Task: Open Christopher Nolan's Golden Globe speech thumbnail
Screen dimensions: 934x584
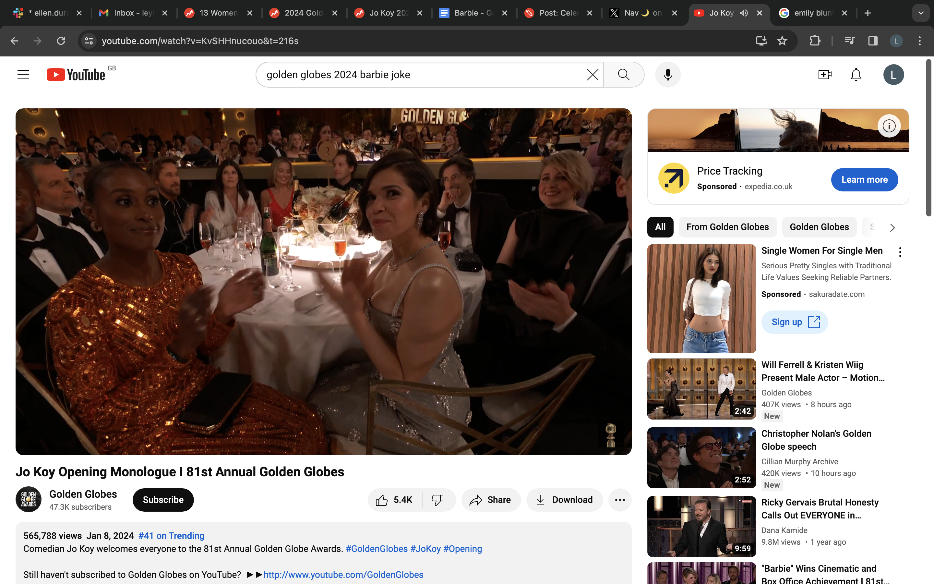Action: 701,458
